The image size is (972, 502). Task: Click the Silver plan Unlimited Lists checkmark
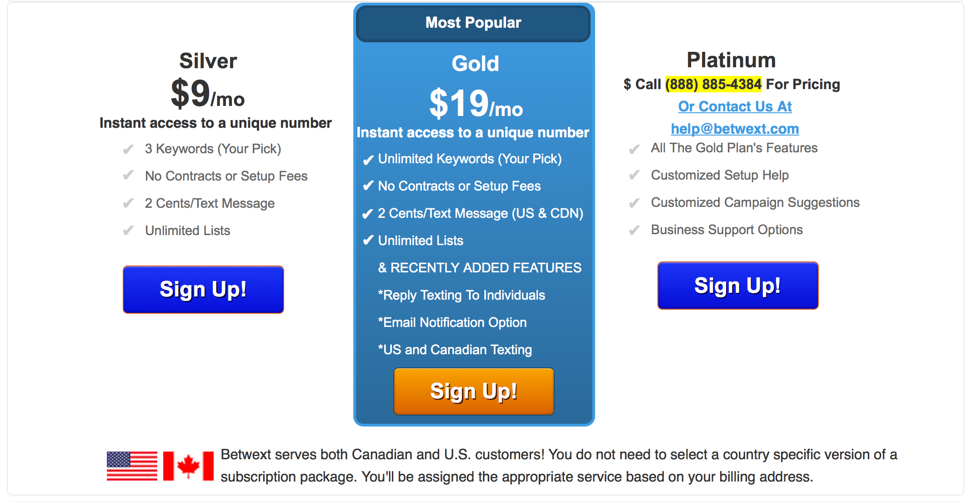[x=128, y=231]
